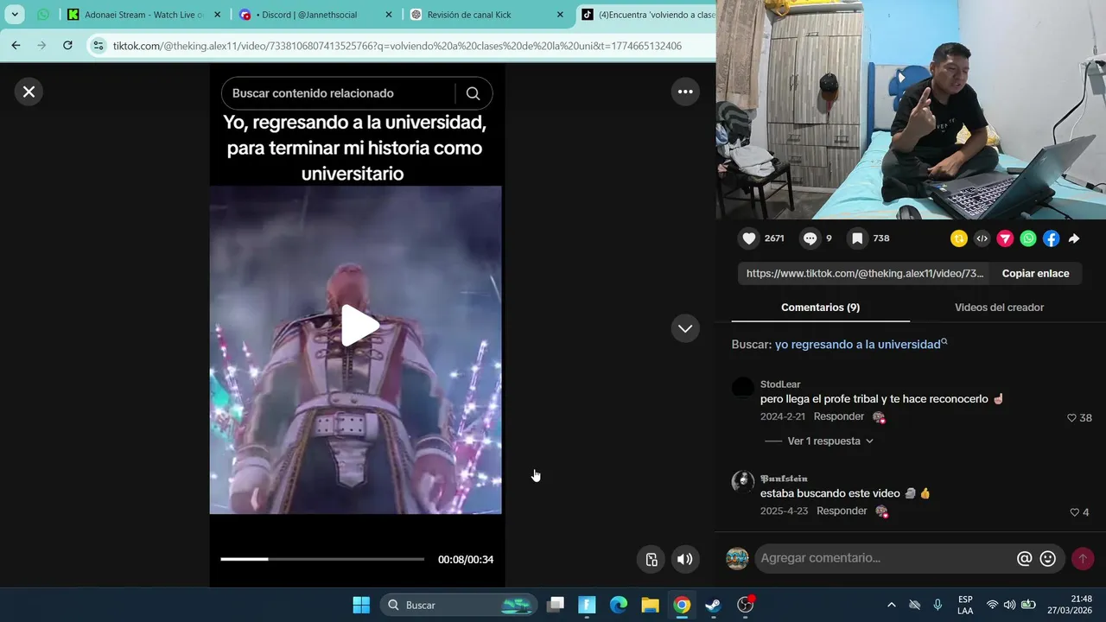
Task: Click the Copiar enlace button
Action: tap(1035, 274)
